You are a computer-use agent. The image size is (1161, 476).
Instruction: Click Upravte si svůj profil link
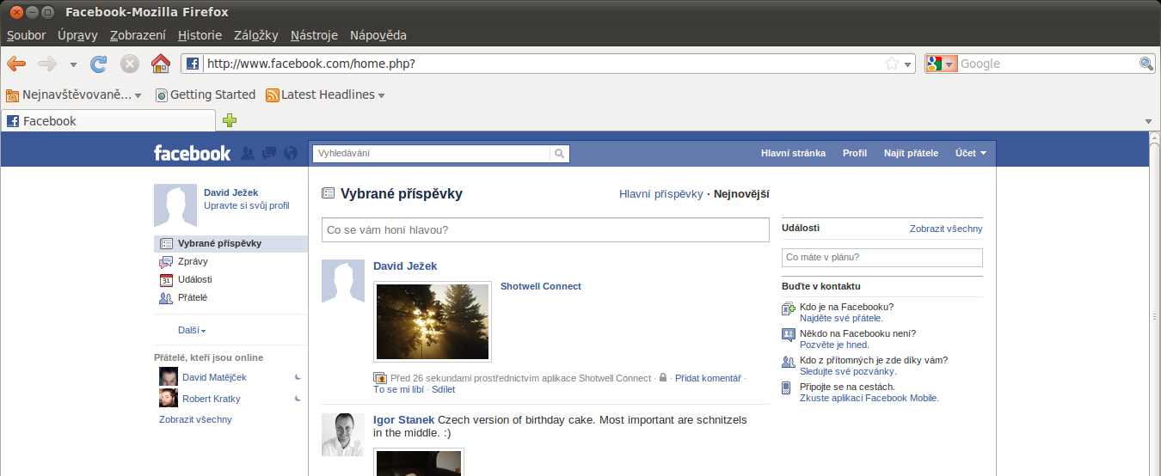point(247,205)
